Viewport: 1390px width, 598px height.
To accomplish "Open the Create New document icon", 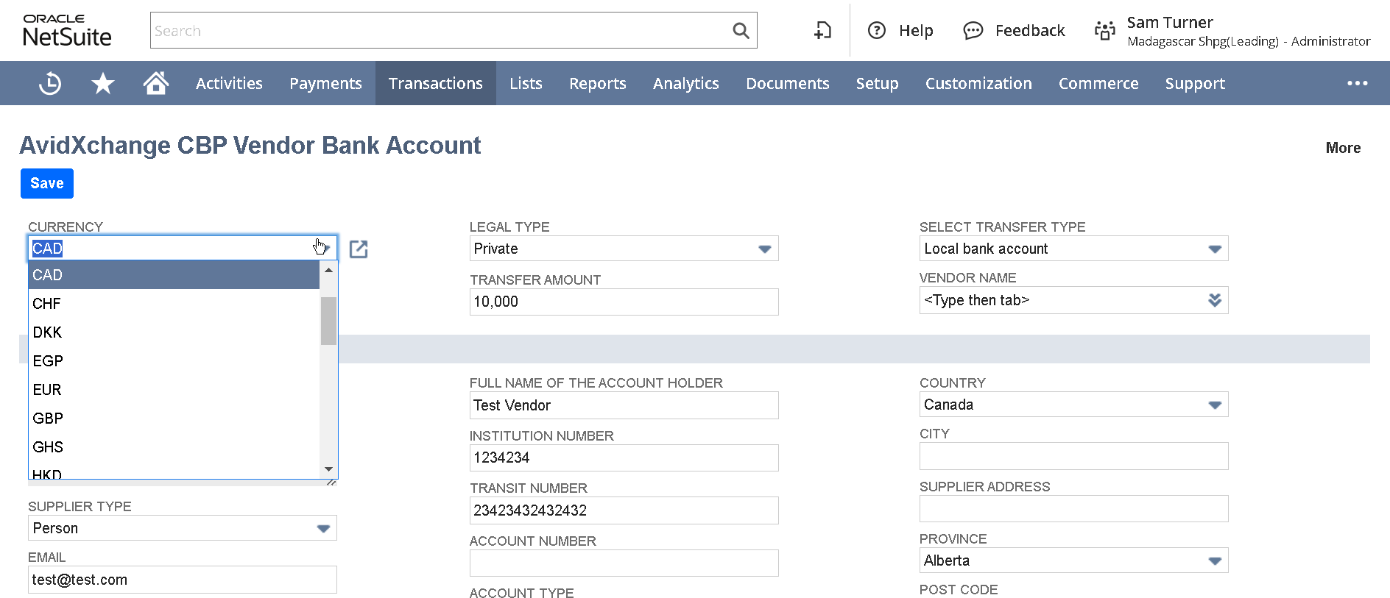I will tap(822, 31).
